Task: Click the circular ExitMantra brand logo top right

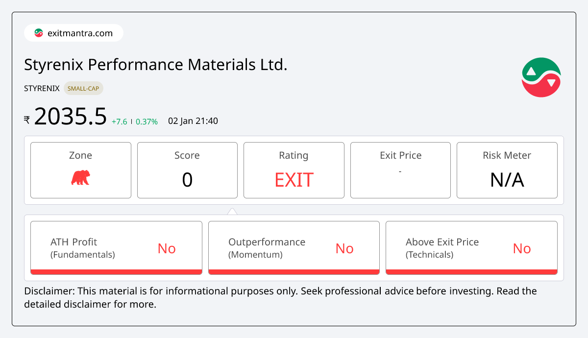Action: pos(541,77)
